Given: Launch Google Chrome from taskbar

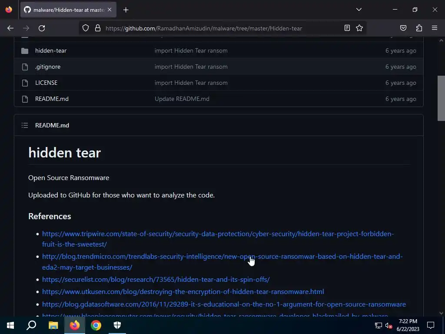Looking at the screenshot, I should pyautogui.click(x=96, y=325).
